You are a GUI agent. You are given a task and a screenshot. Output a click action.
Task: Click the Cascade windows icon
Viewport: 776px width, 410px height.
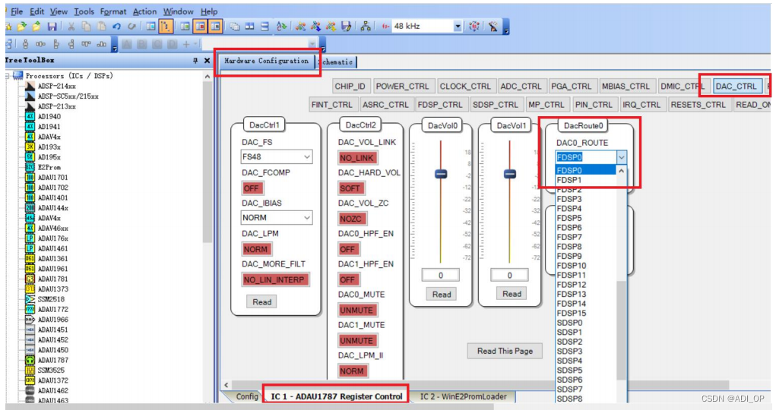point(235,27)
